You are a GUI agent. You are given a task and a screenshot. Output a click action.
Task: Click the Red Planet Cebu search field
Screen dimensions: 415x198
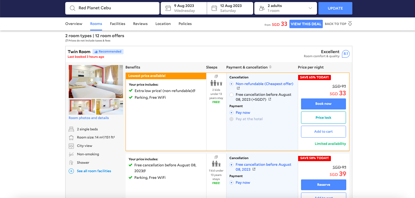[112, 8]
